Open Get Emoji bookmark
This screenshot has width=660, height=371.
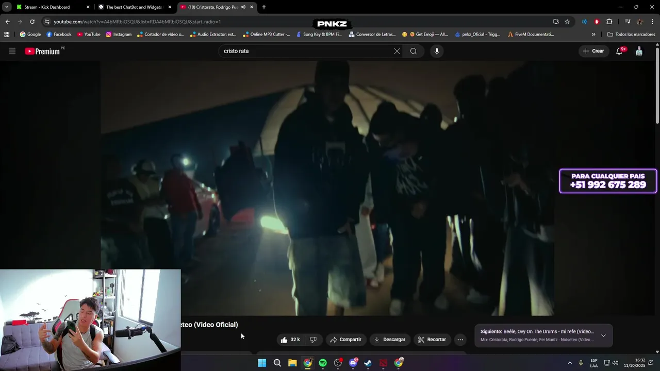(425, 35)
